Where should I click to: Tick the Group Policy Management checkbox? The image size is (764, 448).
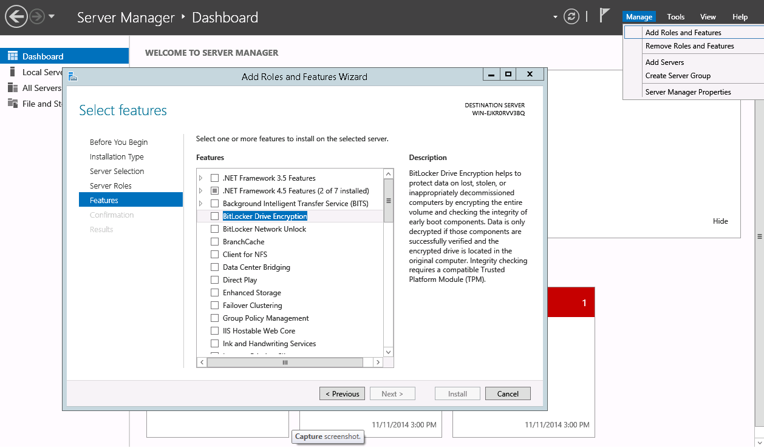click(214, 318)
